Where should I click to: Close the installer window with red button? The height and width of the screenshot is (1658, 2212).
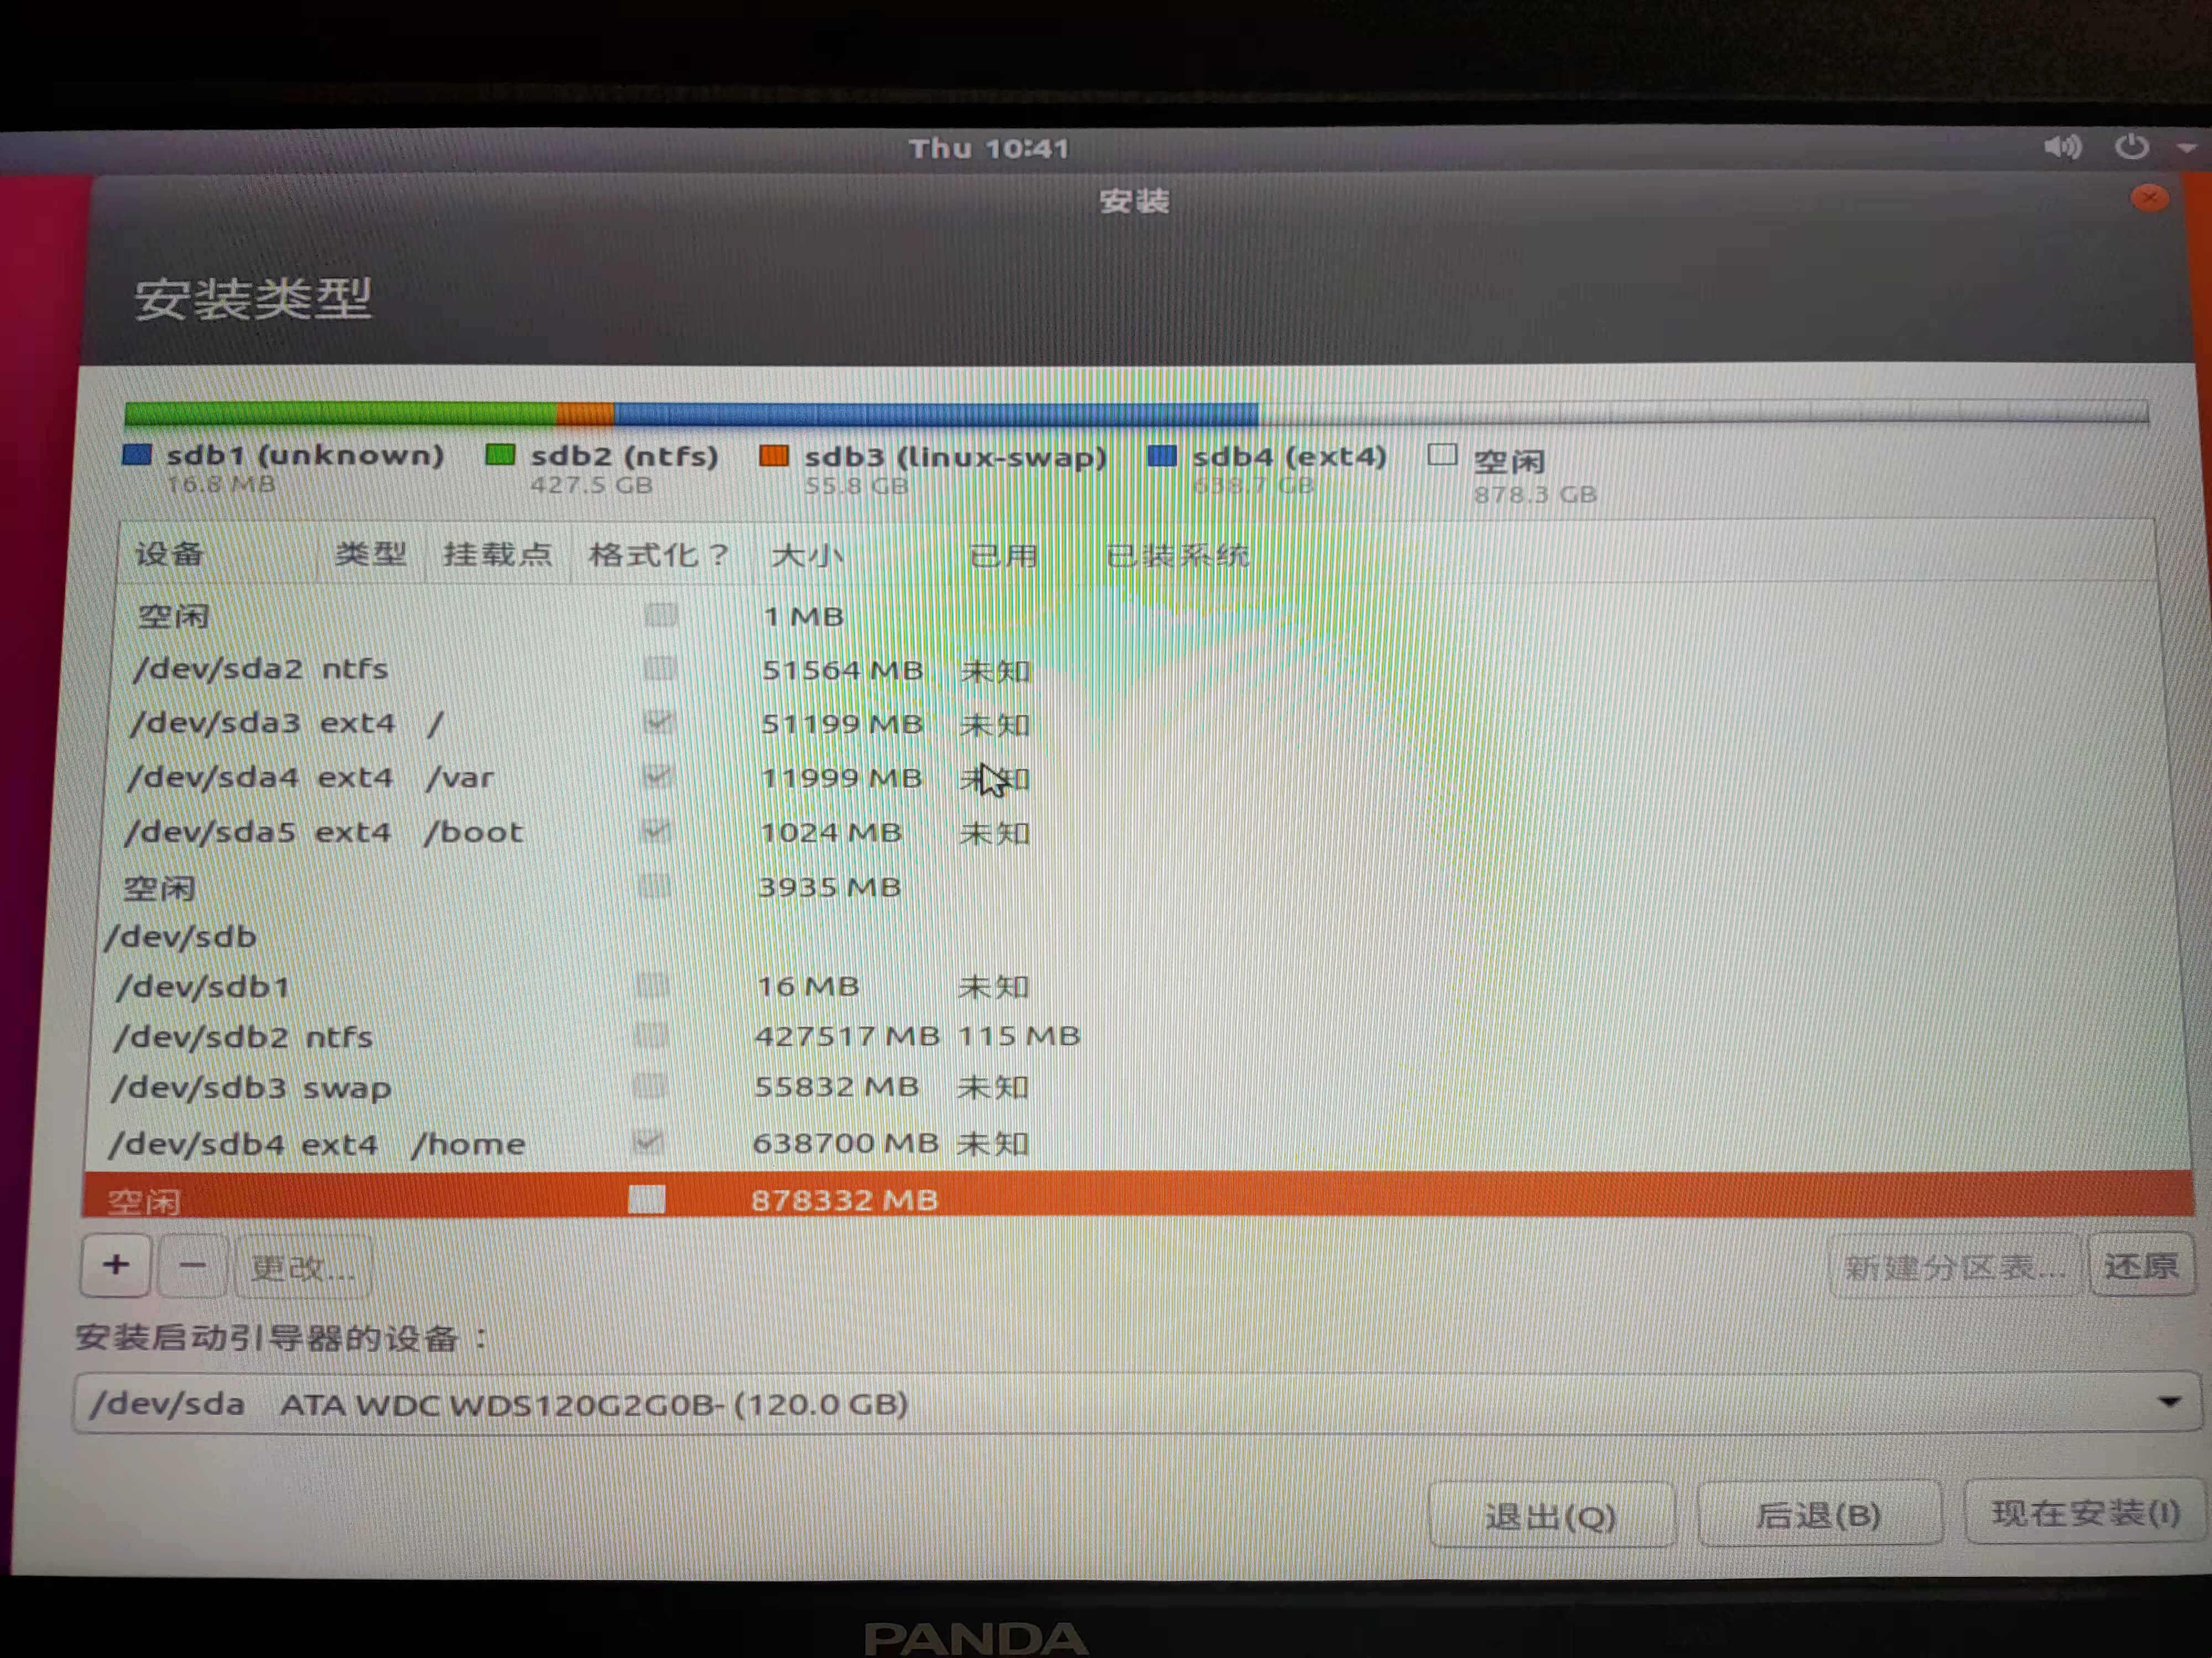2149,198
